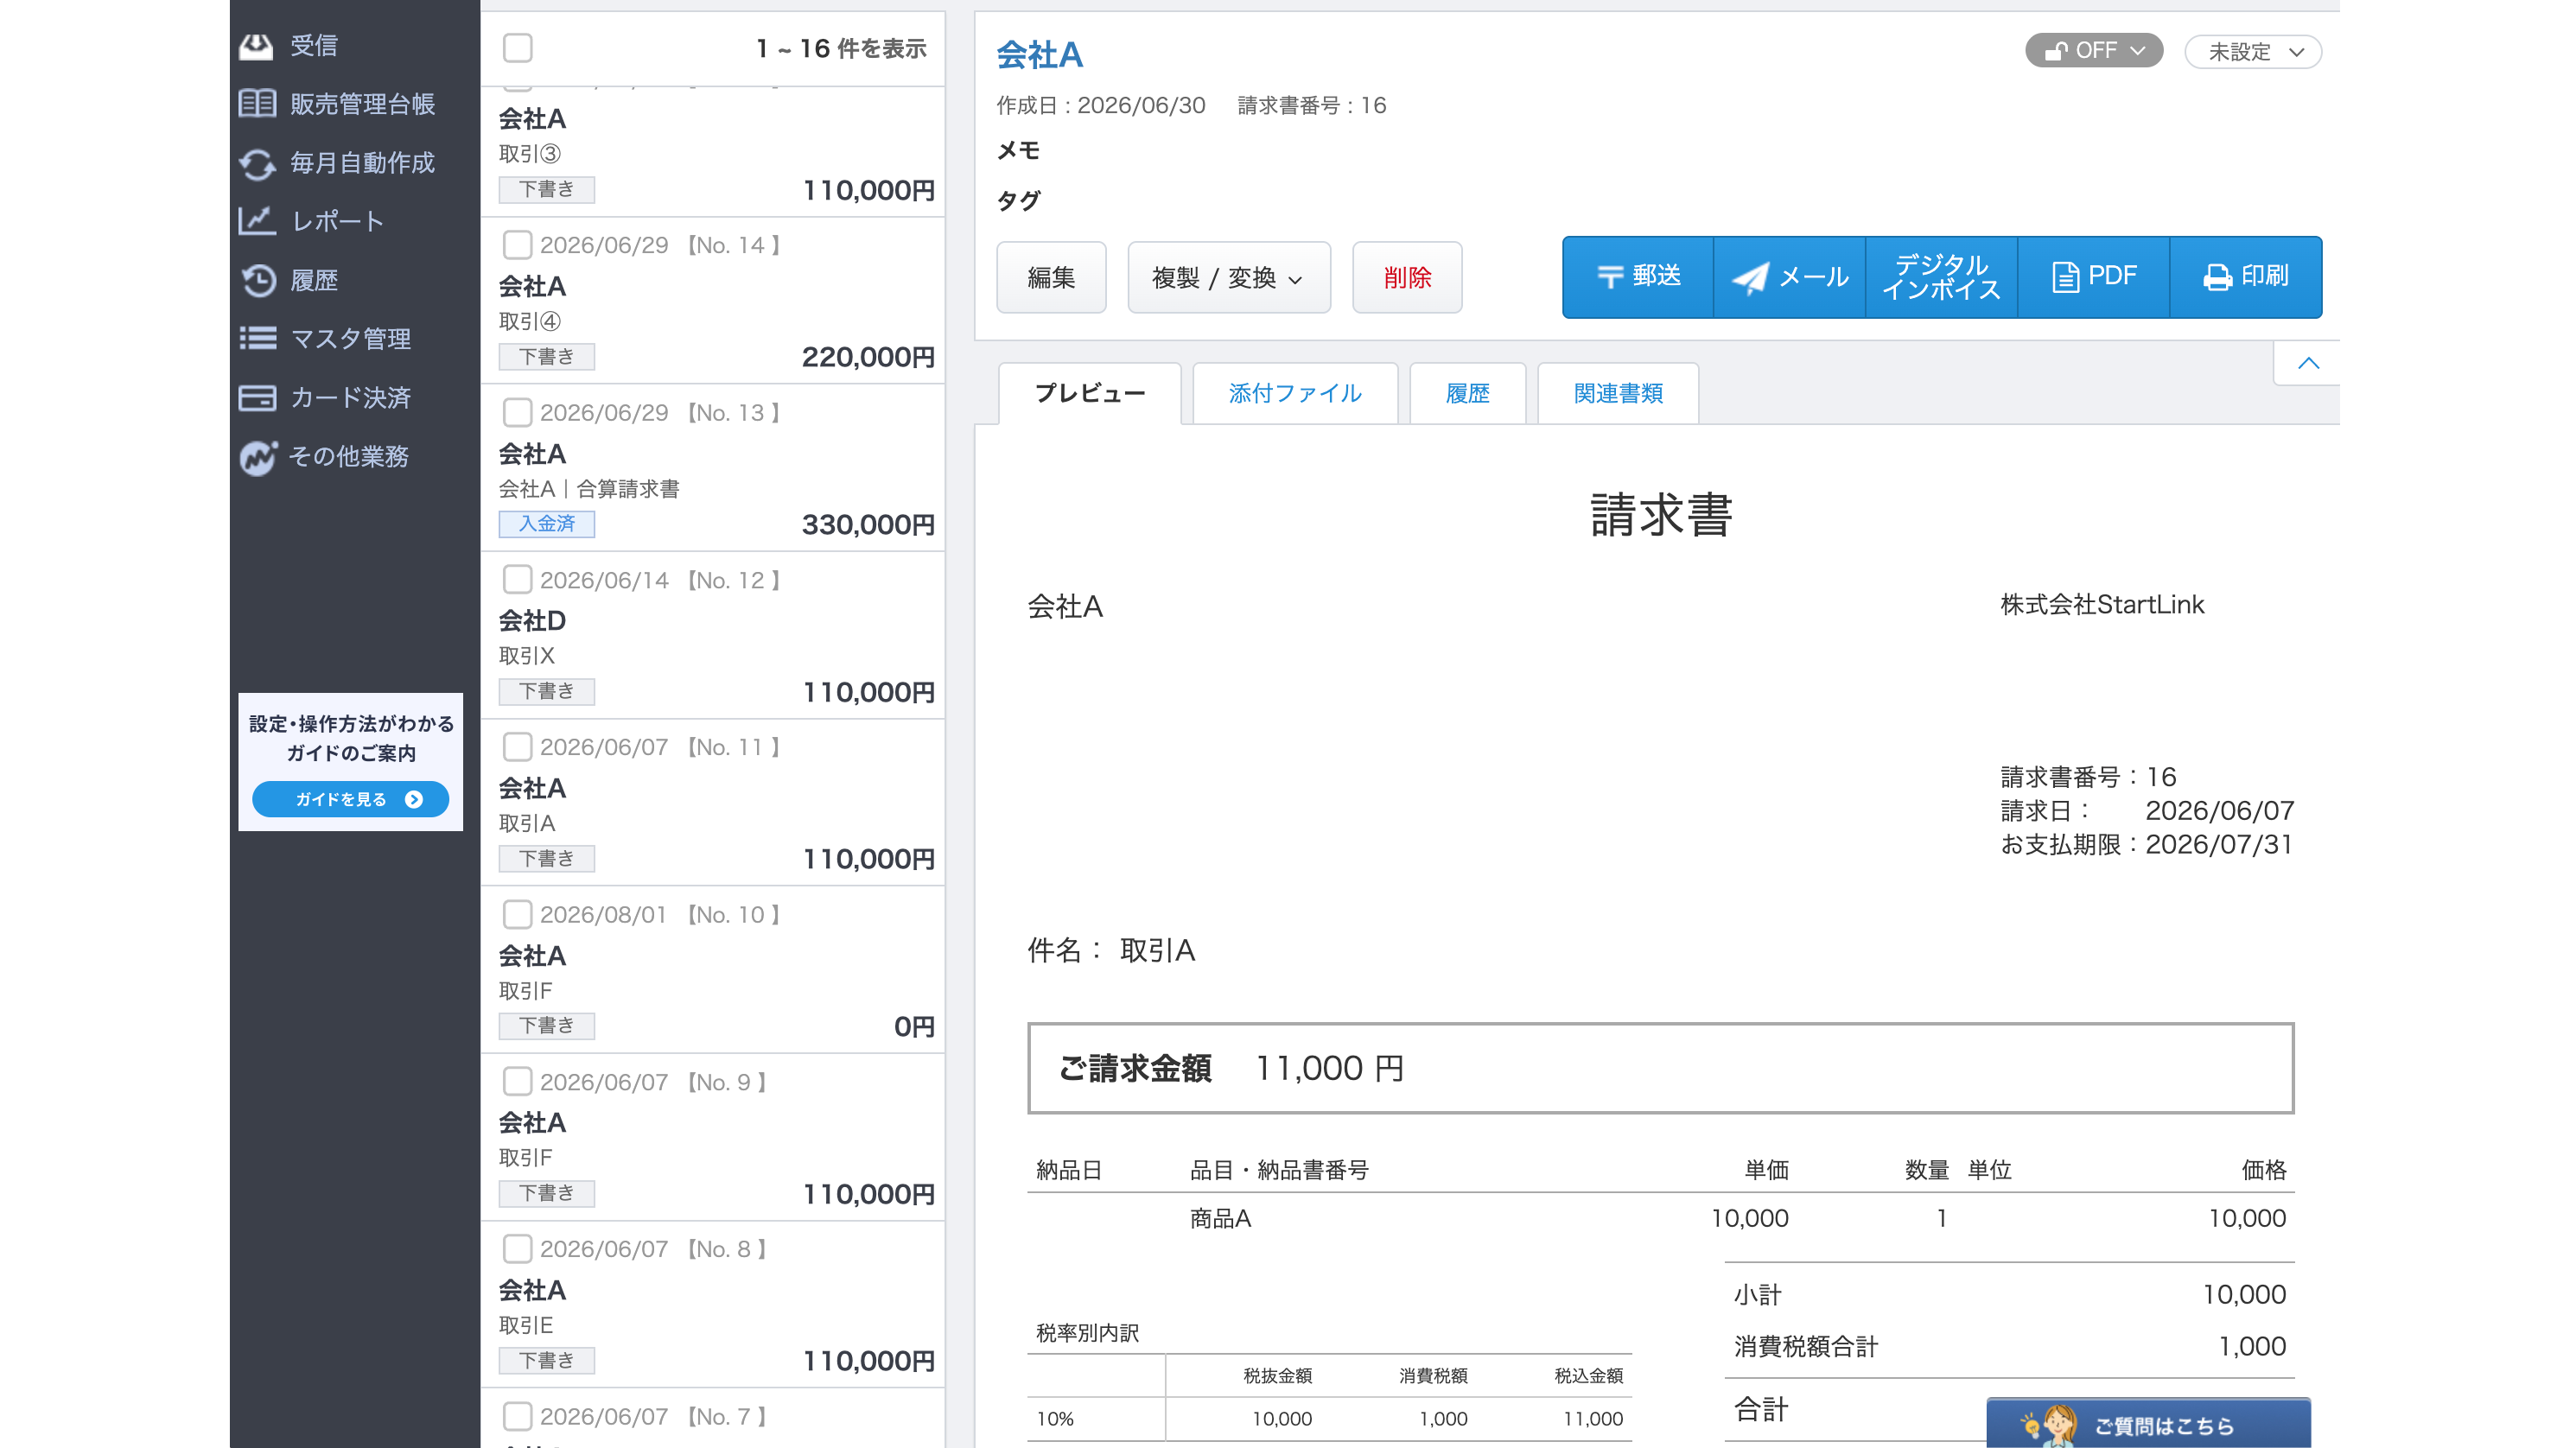This screenshot has height=1448, width=2576.
Task: Click the printer icon on 印刷
Action: 2217,277
